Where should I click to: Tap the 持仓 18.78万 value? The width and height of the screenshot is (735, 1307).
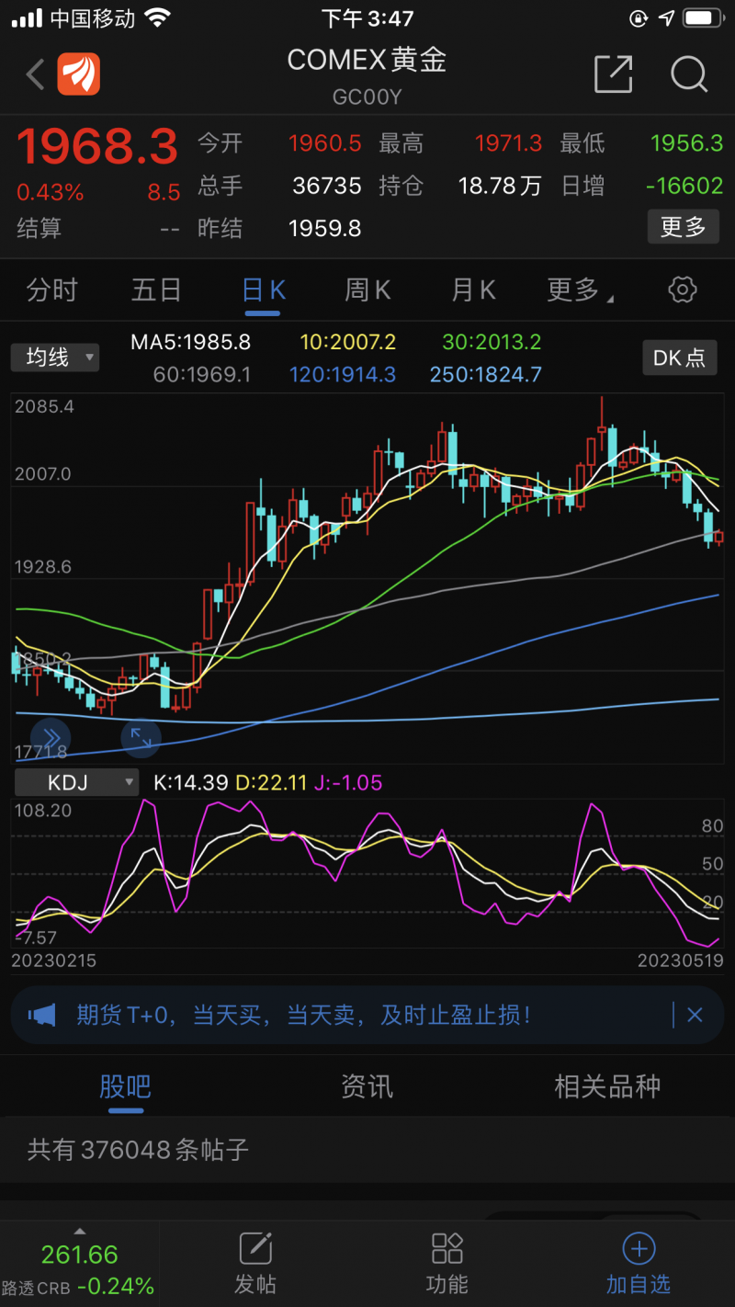(500, 186)
